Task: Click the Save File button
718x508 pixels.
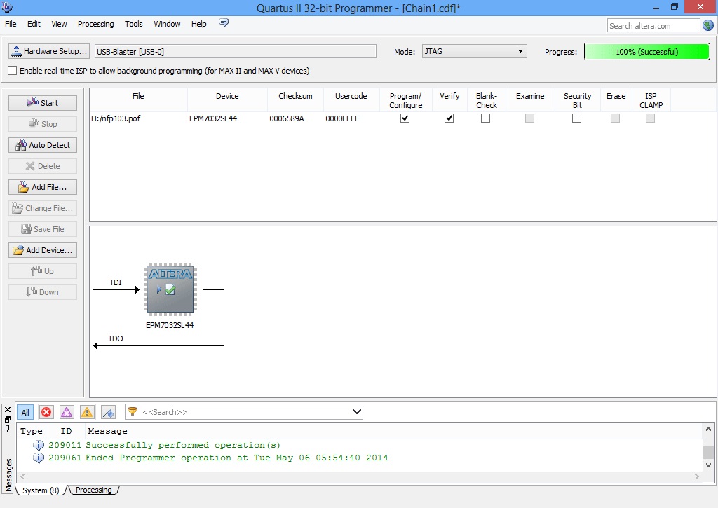Action: click(x=43, y=229)
